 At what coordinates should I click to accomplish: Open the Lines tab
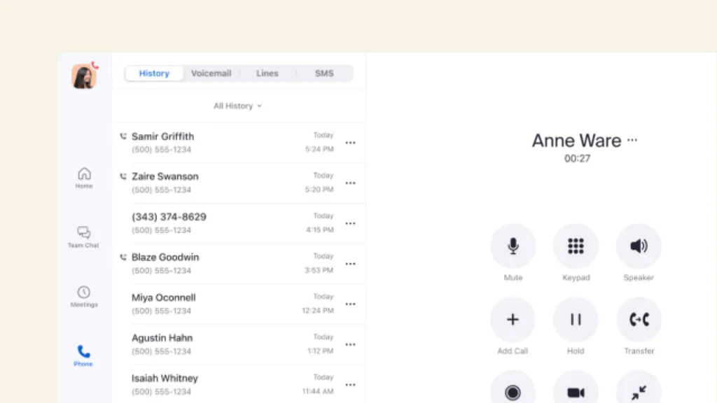tap(267, 73)
